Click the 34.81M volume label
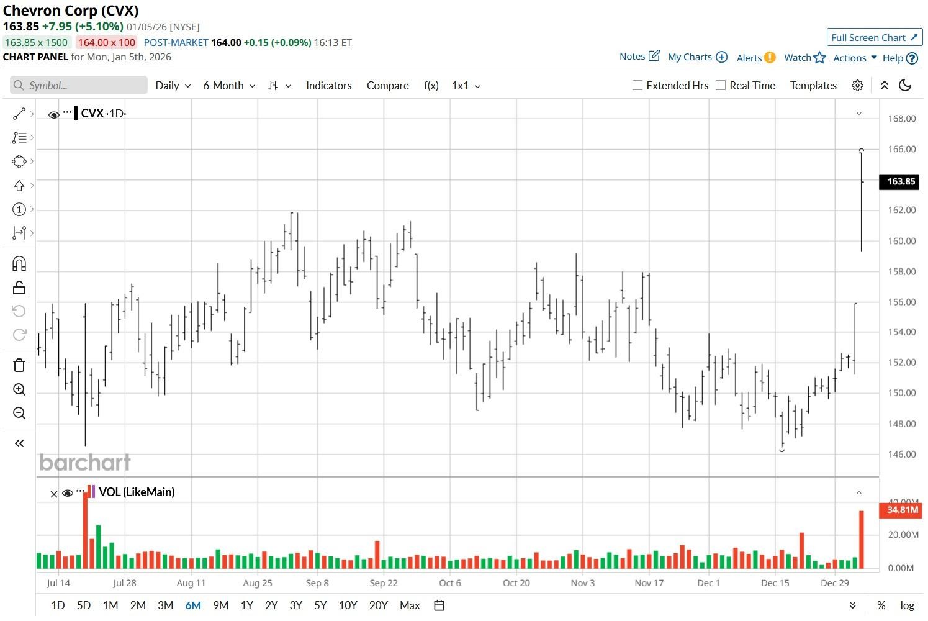Viewport: 928px width, 621px height. pyautogui.click(x=901, y=510)
